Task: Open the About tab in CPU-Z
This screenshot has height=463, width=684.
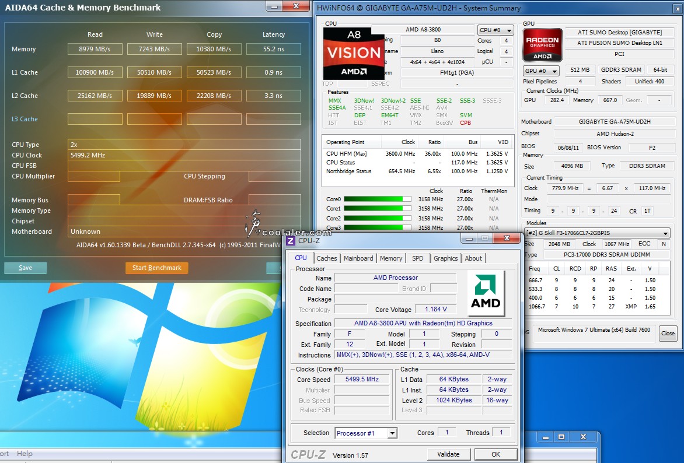Action: [x=473, y=258]
